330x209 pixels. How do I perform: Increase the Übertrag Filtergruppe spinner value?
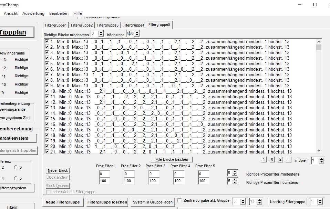pyautogui.click(x=320, y=200)
